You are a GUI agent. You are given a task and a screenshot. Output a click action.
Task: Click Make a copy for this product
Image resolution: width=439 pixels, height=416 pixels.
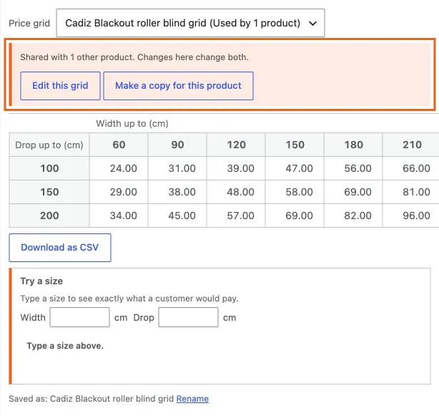coord(178,86)
